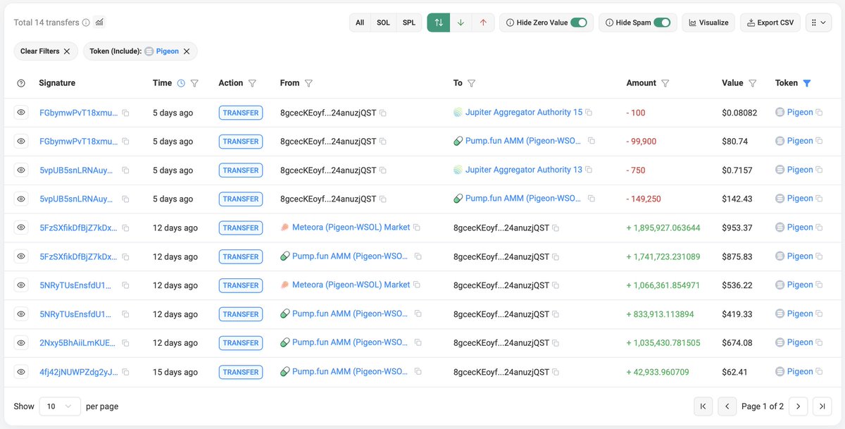Viewport: 845px width, 429px height.
Task: Copy the 4fj42jNUWPZdg2yJ signature
Action: pyautogui.click(x=125, y=372)
